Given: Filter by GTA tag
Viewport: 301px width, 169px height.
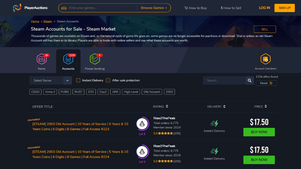Looking at the screenshot, I should (x=91, y=92).
